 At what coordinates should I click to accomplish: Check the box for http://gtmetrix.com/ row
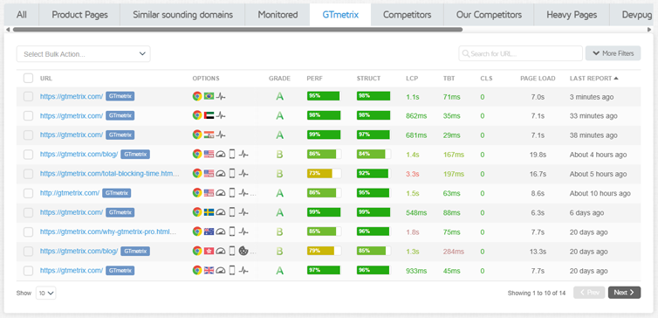click(28, 193)
